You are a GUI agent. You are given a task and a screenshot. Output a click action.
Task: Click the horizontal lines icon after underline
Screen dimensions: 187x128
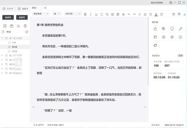102,14
